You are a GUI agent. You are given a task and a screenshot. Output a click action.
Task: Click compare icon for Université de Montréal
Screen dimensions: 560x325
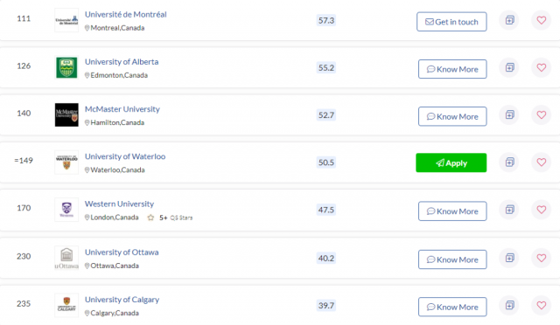(x=509, y=20)
